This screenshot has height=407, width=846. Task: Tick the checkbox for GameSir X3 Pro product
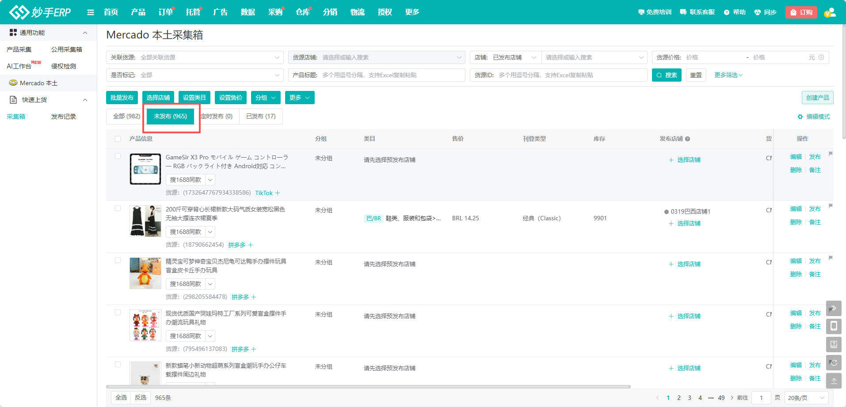point(118,156)
